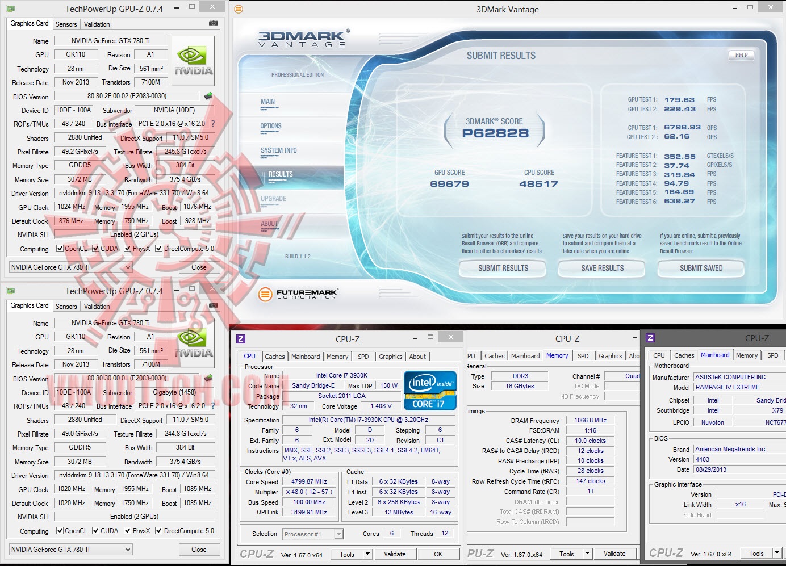Toggle PhysX checkbox in lower GPU-Z window
Viewport: 786px width, 566px height.
tap(128, 531)
